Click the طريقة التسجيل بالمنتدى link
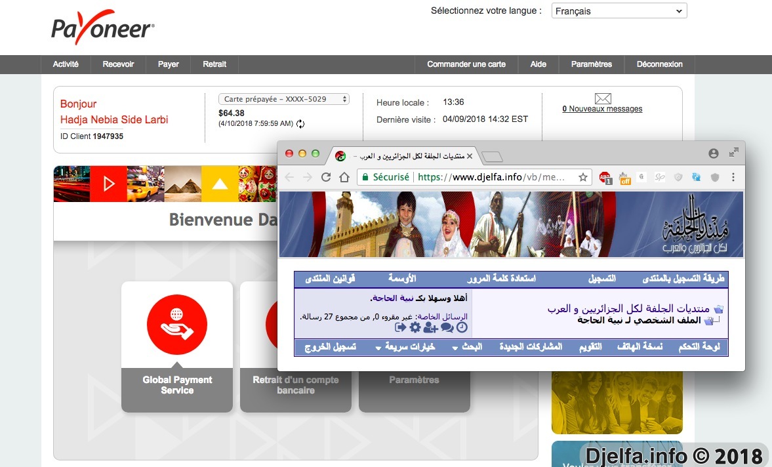 click(x=684, y=279)
